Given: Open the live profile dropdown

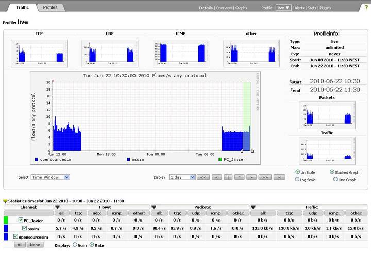Looking at the screenshot, I should [x=283, y=8].
